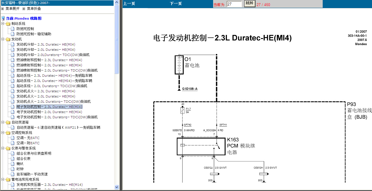
Task: Click the 自动变速箱 folder icon
Action: pos(8,122)
